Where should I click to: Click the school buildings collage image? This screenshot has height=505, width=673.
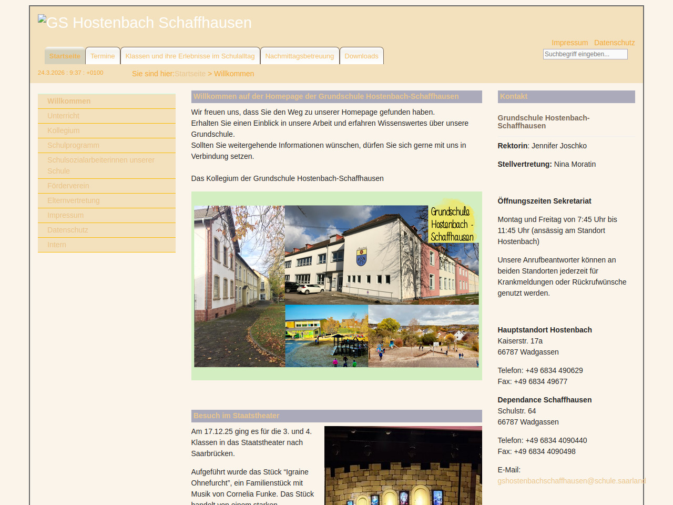coord(336,286)
